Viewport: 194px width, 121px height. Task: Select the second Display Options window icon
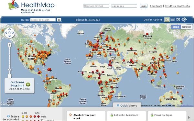click(172, 19)
